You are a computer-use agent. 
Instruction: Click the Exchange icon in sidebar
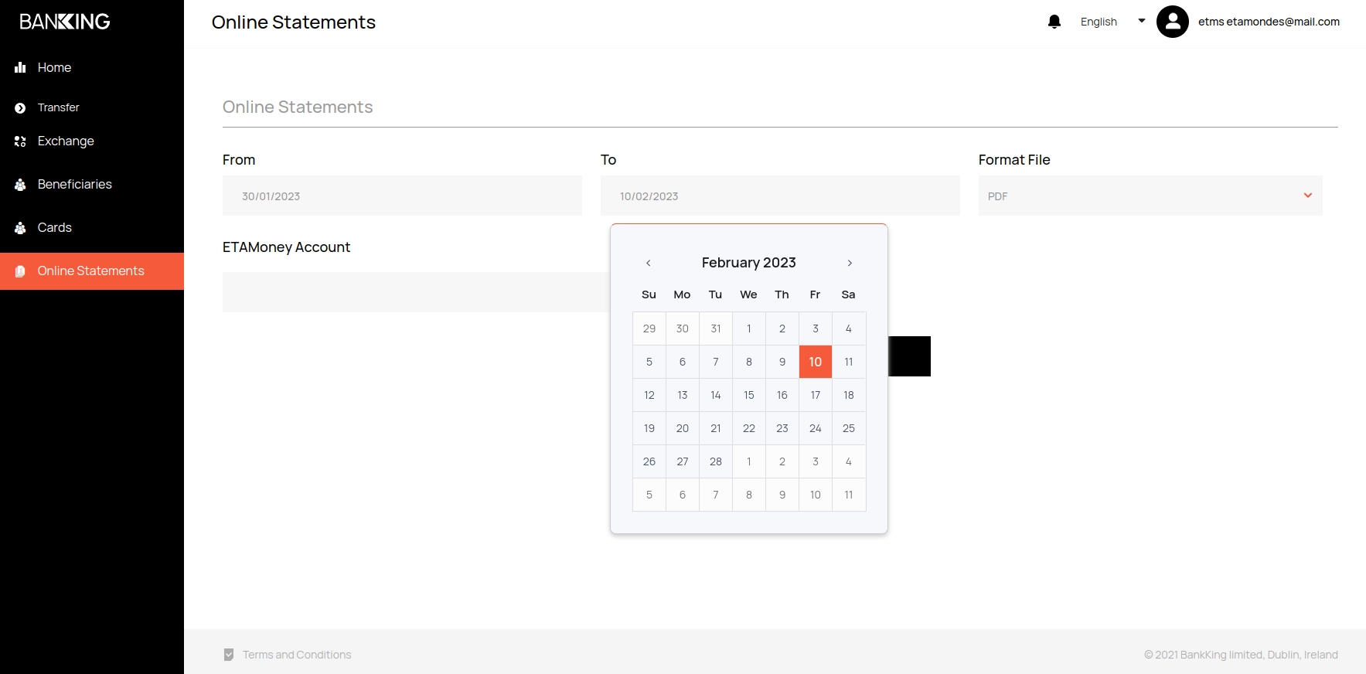[20, 141]
